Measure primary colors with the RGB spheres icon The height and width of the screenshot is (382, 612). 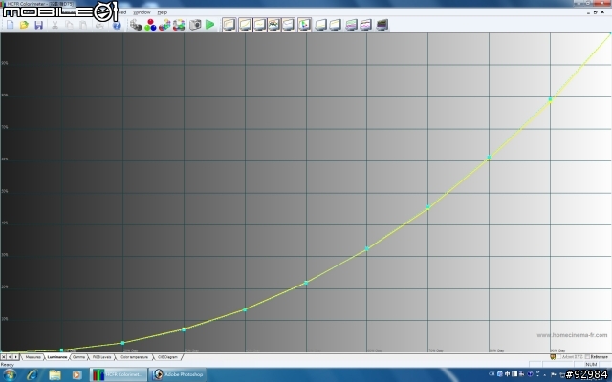(x=150, y=25)
